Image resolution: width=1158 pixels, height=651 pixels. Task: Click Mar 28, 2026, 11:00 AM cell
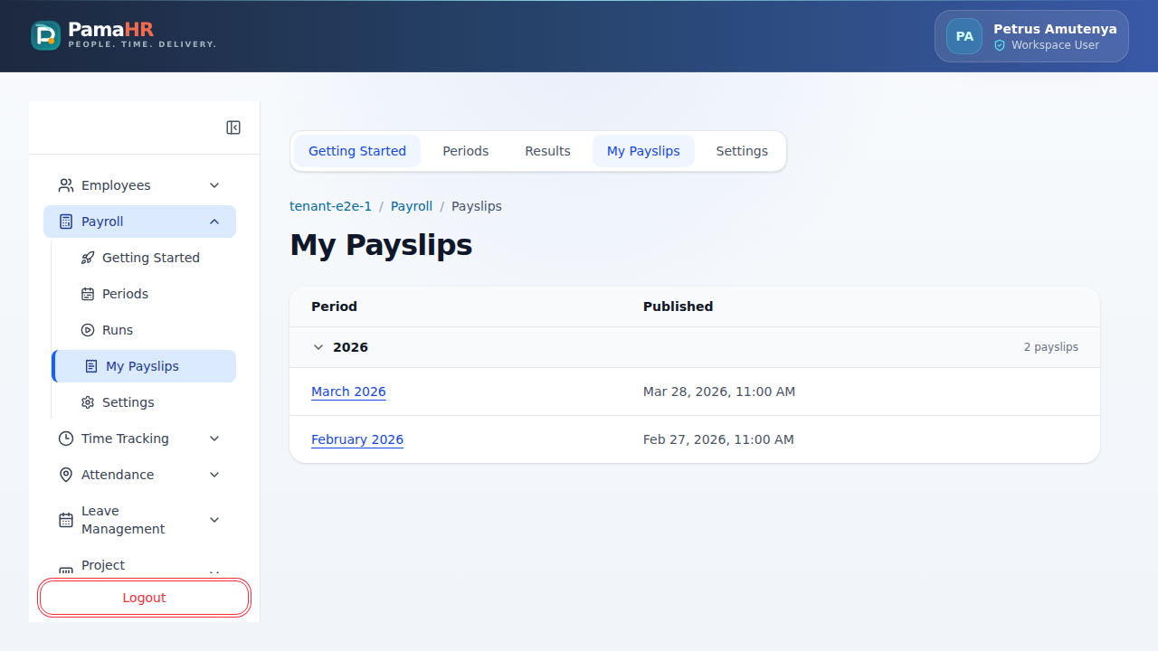719,392
